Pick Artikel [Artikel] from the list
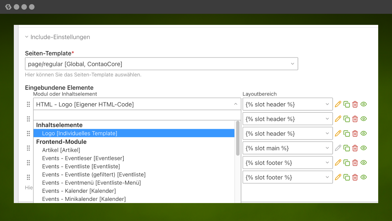Screen dimensions: 392x221 (61, 150)
